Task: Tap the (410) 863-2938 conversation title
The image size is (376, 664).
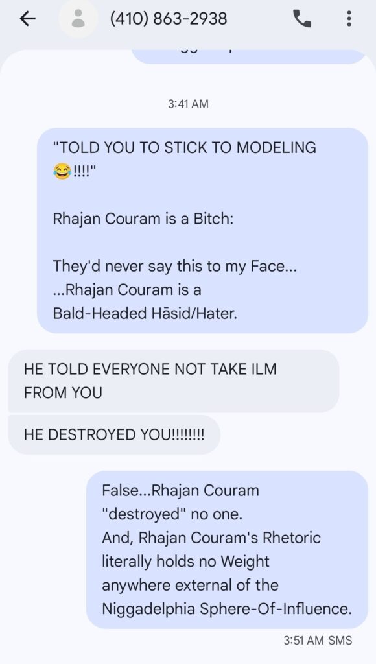Action: click(169, 19)
